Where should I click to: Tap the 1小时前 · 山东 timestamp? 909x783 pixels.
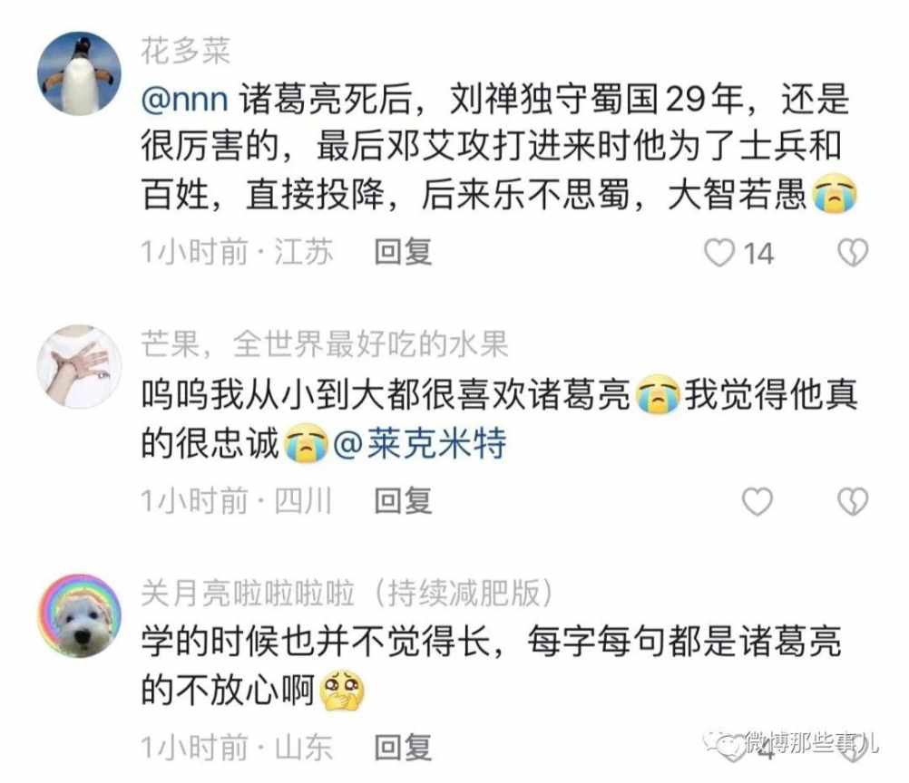(237, 747)
